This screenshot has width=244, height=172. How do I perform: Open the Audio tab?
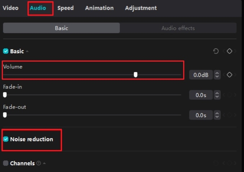[38, 8]
